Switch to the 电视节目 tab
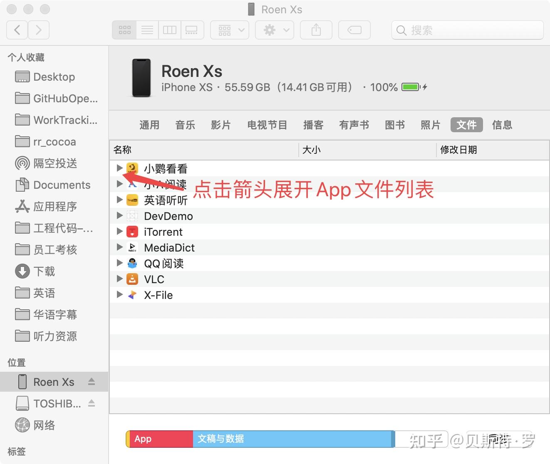The width and height of the screenshot is (550, 464). click(x=267, y=125)
